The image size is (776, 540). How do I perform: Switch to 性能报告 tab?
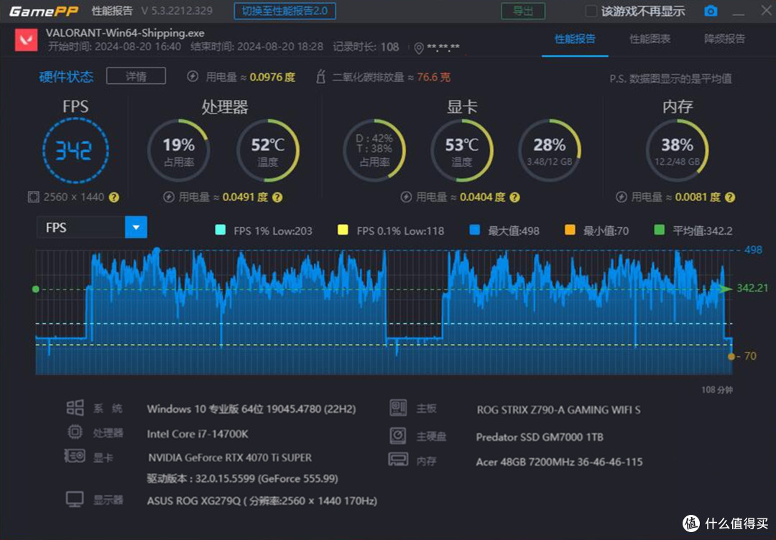coord(575,39)
